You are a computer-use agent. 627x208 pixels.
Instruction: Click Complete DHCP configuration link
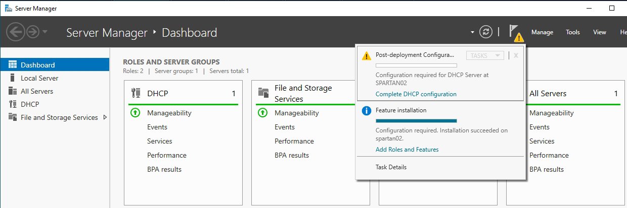coord(416,94)
